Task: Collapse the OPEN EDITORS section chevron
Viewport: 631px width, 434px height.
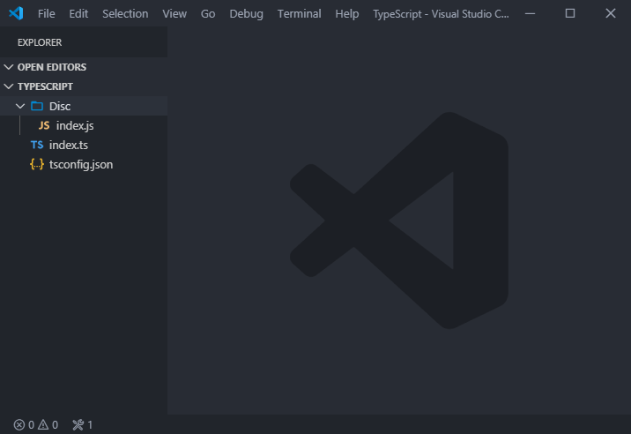Action: tap(9, 67)
